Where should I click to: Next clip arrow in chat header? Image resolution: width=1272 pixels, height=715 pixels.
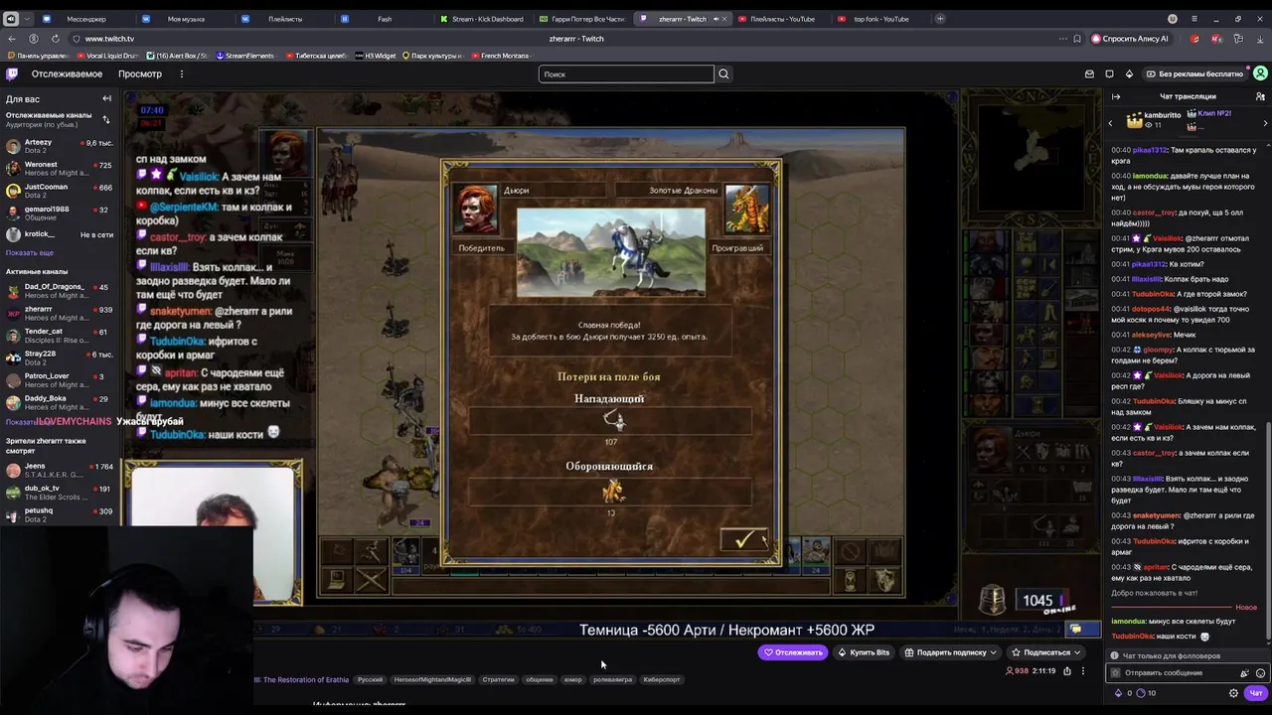[x=1265, y=123]
